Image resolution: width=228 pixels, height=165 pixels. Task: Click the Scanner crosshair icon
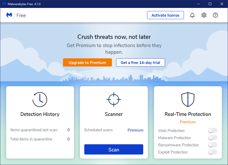[114, 100]
